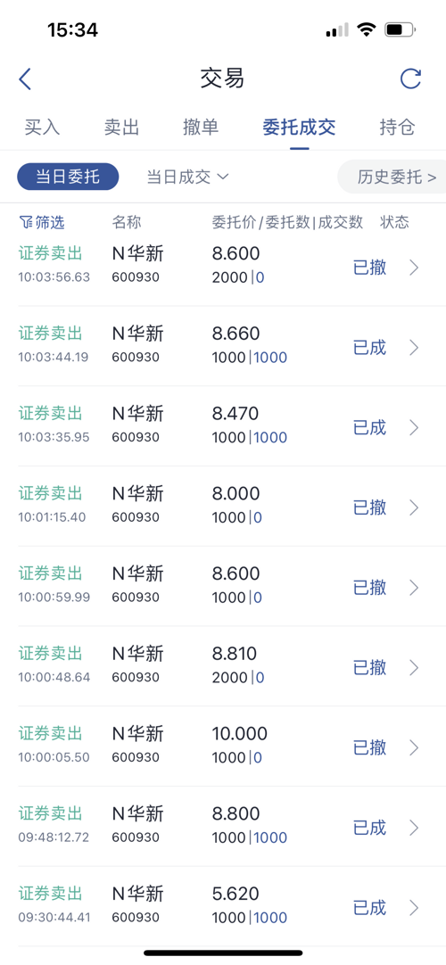Refresh the trade list with reload icon
Viewport: 446px width, 965px height.
point(410,78)
